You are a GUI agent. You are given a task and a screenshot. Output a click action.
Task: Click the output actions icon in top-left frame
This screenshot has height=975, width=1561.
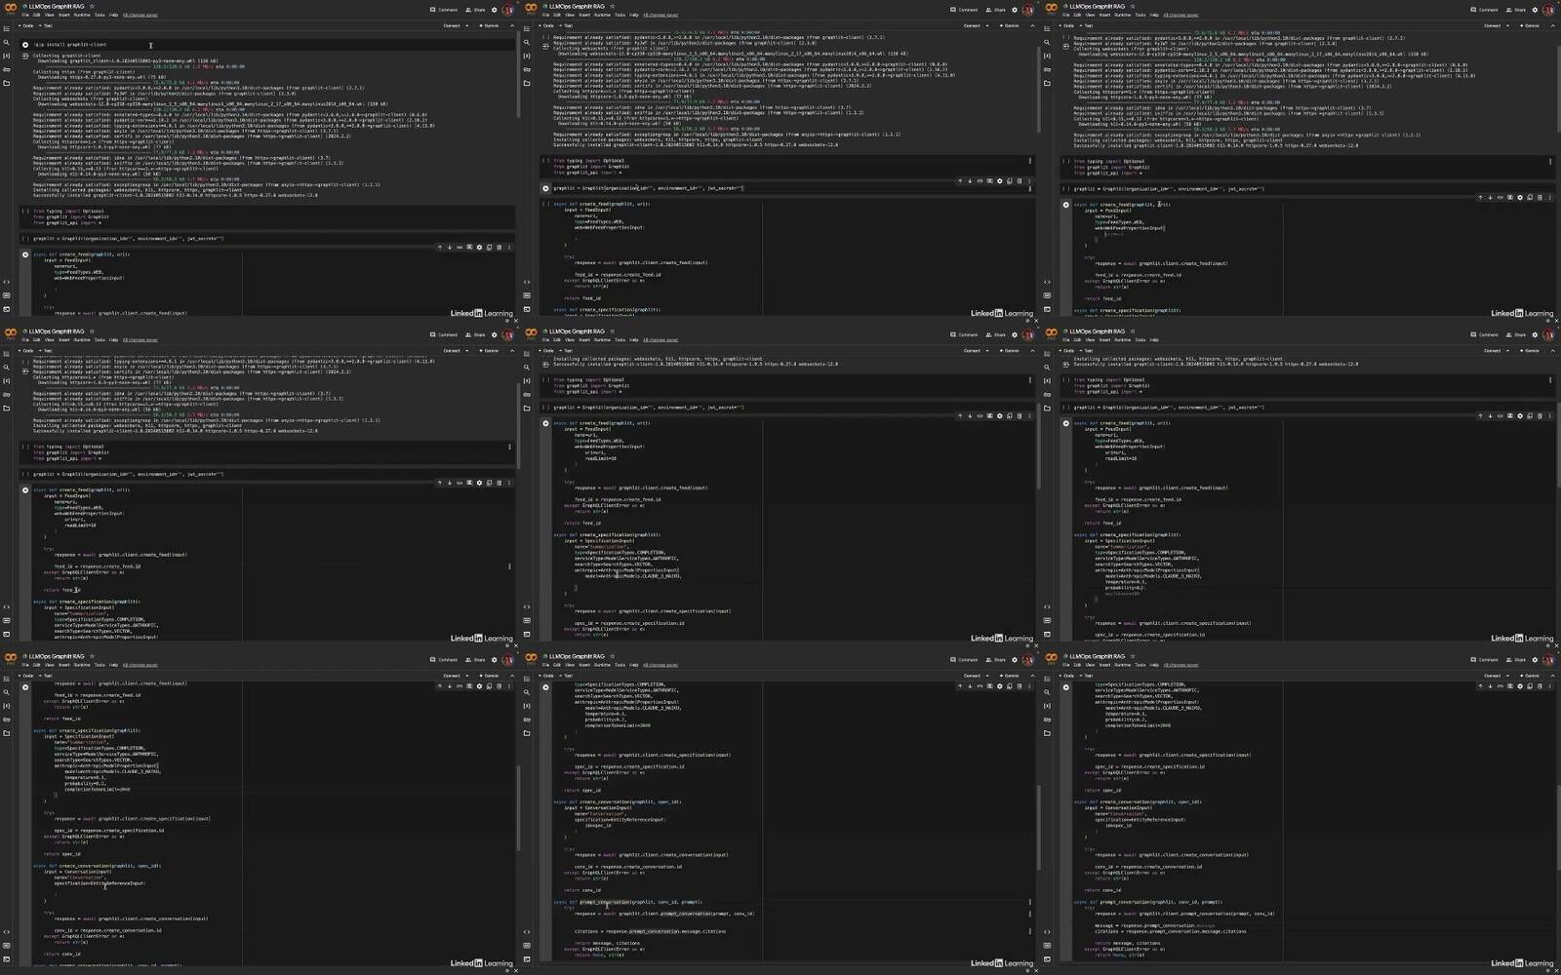(x=25, y=57)
